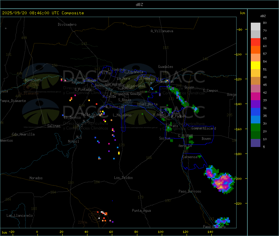Click the 0 km horizontal axis tick
Image resolution: width=279 pixels, height=236 pixels.
[37, 232]
